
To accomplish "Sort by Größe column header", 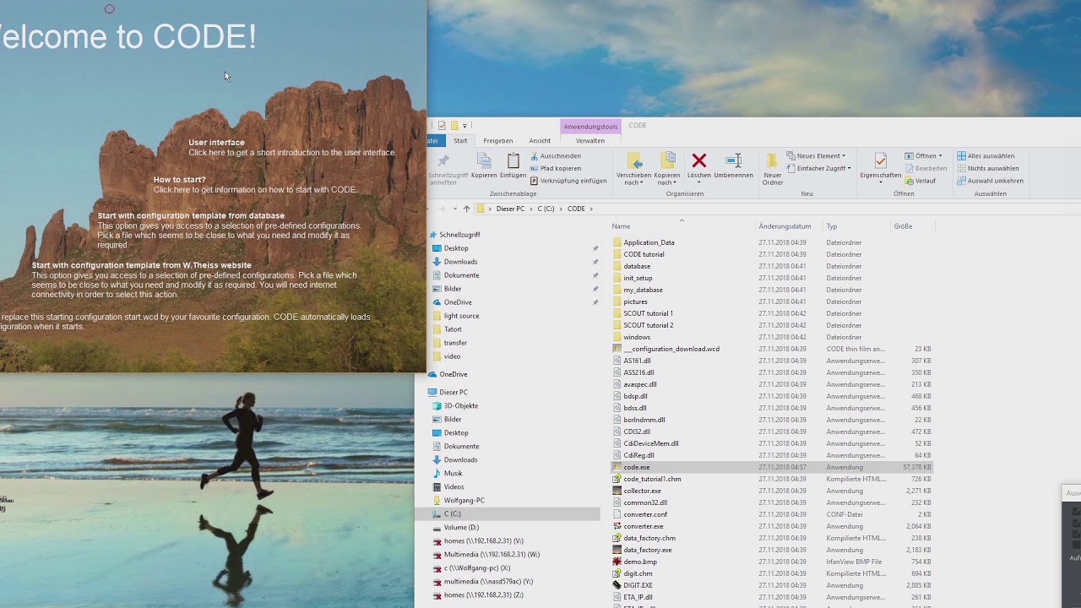I will [903, 226].
